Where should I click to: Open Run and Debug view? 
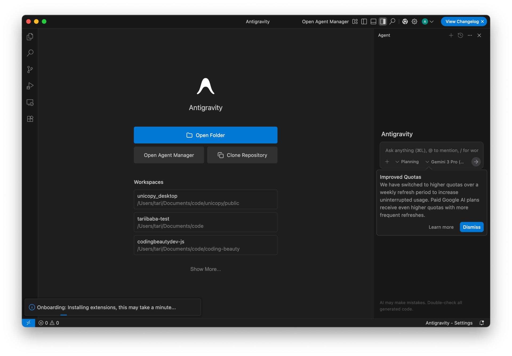click(x=30, y=86)
